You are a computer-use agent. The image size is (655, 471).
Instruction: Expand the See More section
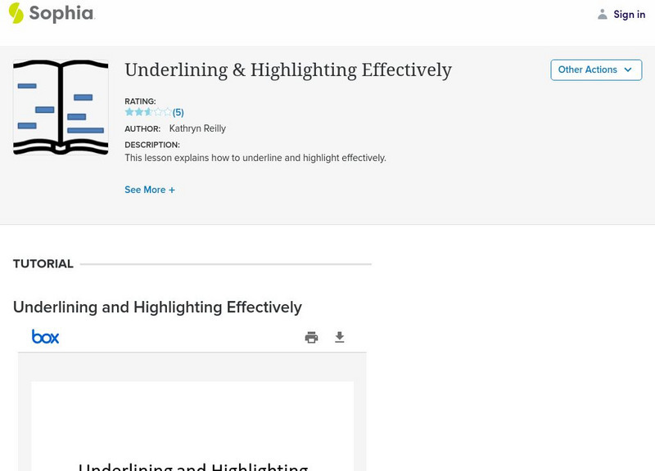tap(150, 189)
